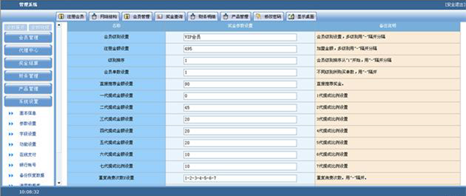Click the scroll up arrow of the panel scrollbar
Screen dimensions: 466x196
59,25
